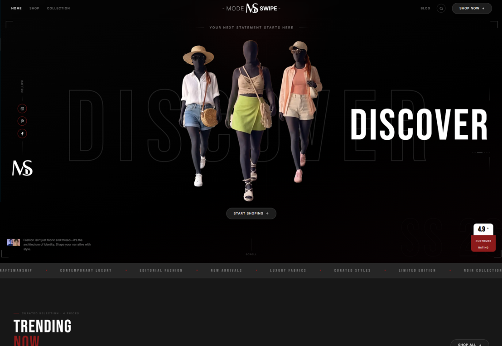Screen dimensions: 502x346
Task: Click the 'Scroll' indicator at hero bottom
Action: point(251,254)
